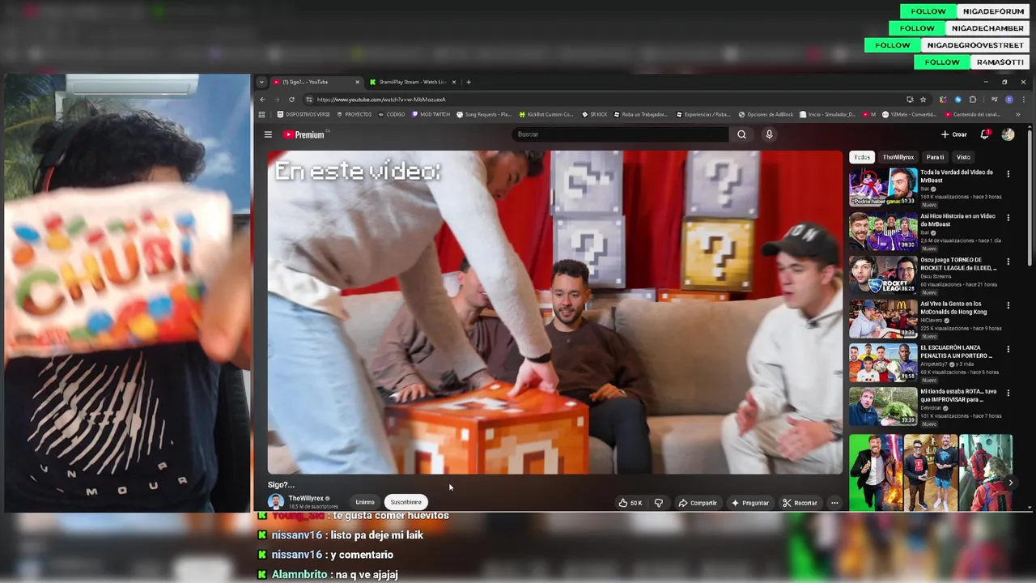Close the Sigo? YouTube tab
1036x583 pixels.
click(x=357, y=82)
